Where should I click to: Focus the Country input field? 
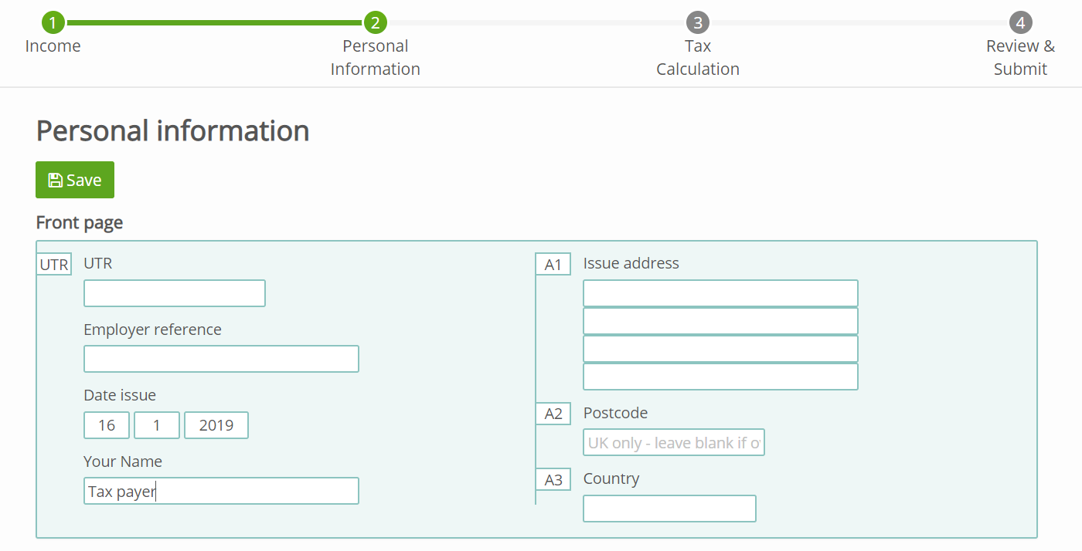[669, 509]
